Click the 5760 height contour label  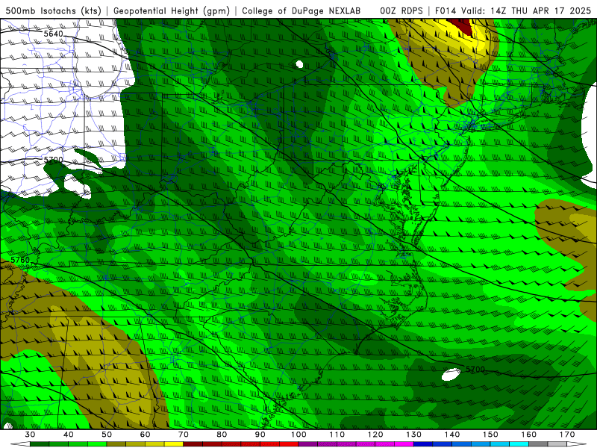pyautogui.click(x=20, y=260)
